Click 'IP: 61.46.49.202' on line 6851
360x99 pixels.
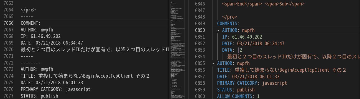pos(242,37)
